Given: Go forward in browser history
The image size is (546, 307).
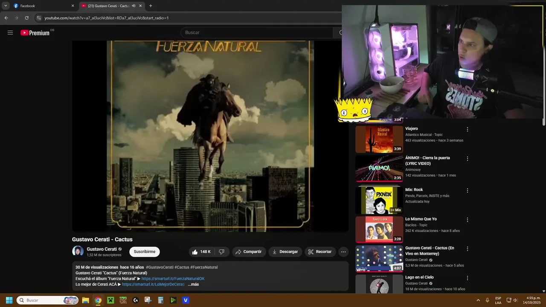Looking at the screenshot, I should 16,18.
